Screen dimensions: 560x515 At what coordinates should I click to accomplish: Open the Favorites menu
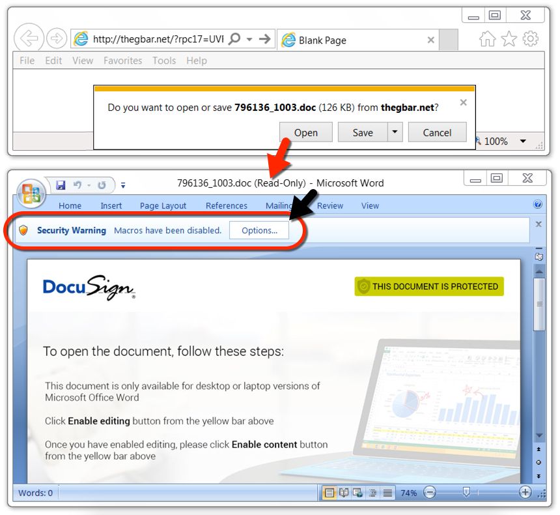click(123, 61)
